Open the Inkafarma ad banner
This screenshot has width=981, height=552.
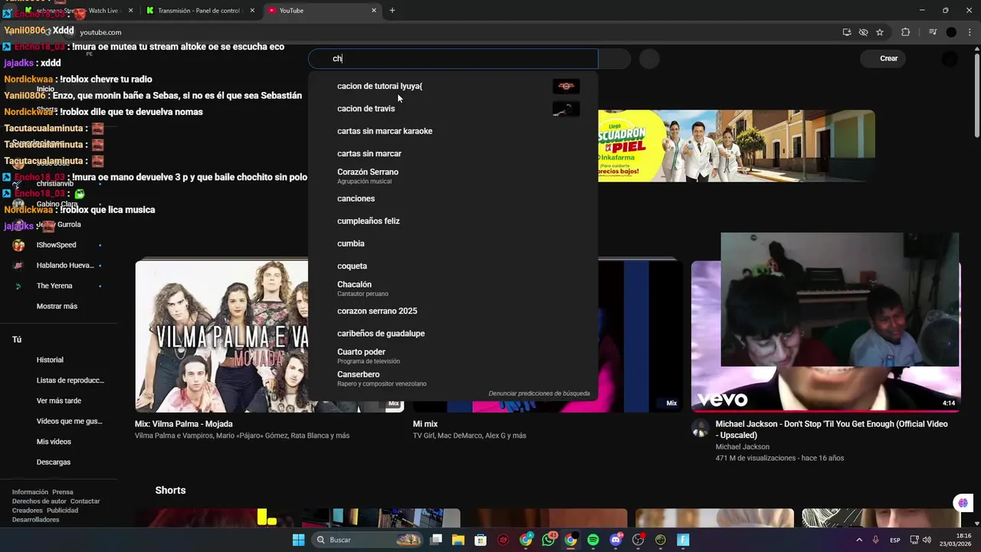[736, 146]
